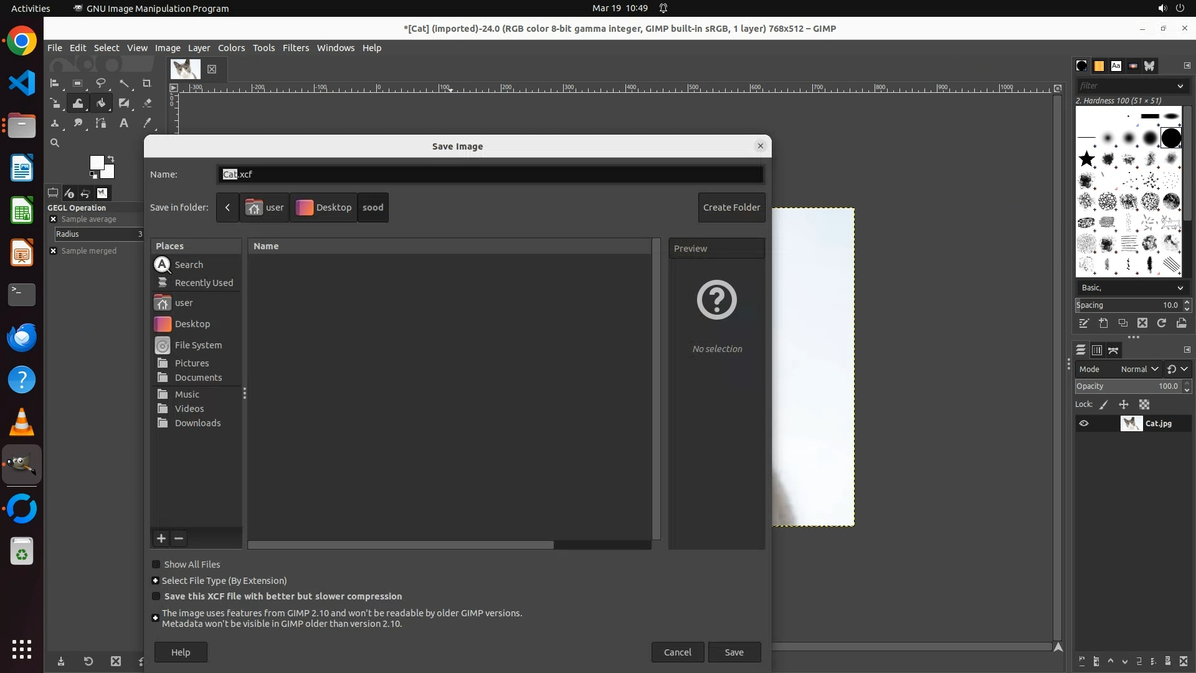The image size is (1196, 673).
Task: Click the Name field containing Cat.xcf
Action: 491,174
